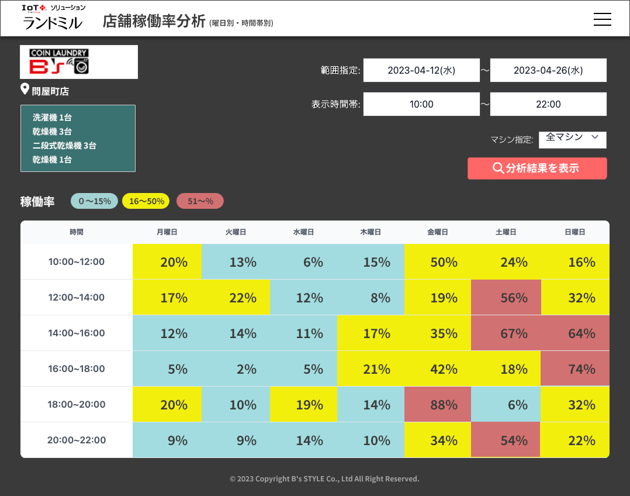Click the map pin icon beside 問屋町店
Screen dimensions: 630x496
click(x=25, y=89)
